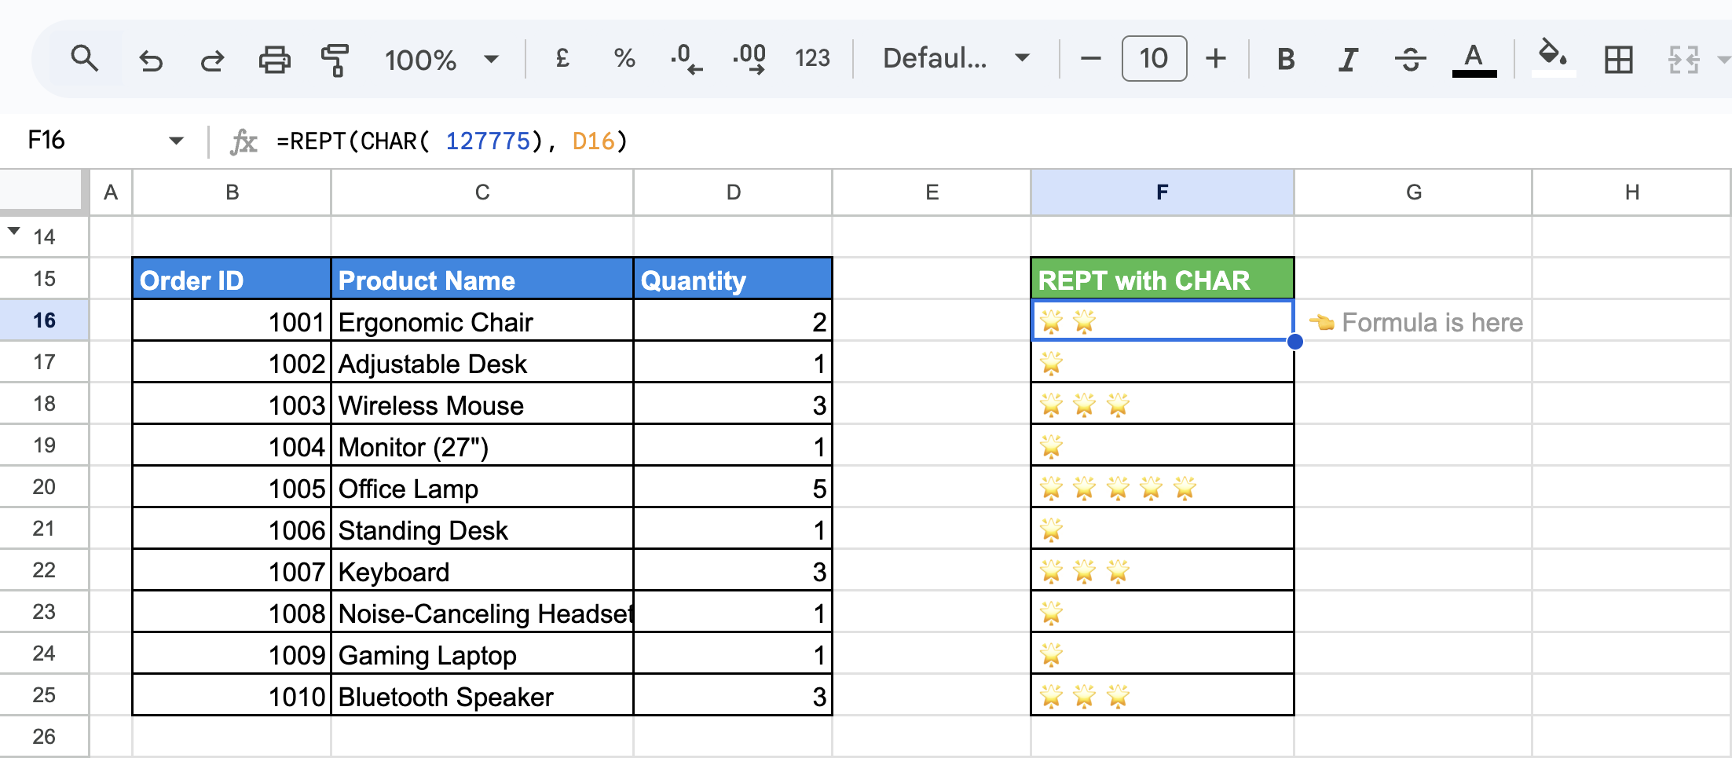Viewport: 1732px width, 758px height.
Task: Click the fx function icon
Action: pos(244,141)
